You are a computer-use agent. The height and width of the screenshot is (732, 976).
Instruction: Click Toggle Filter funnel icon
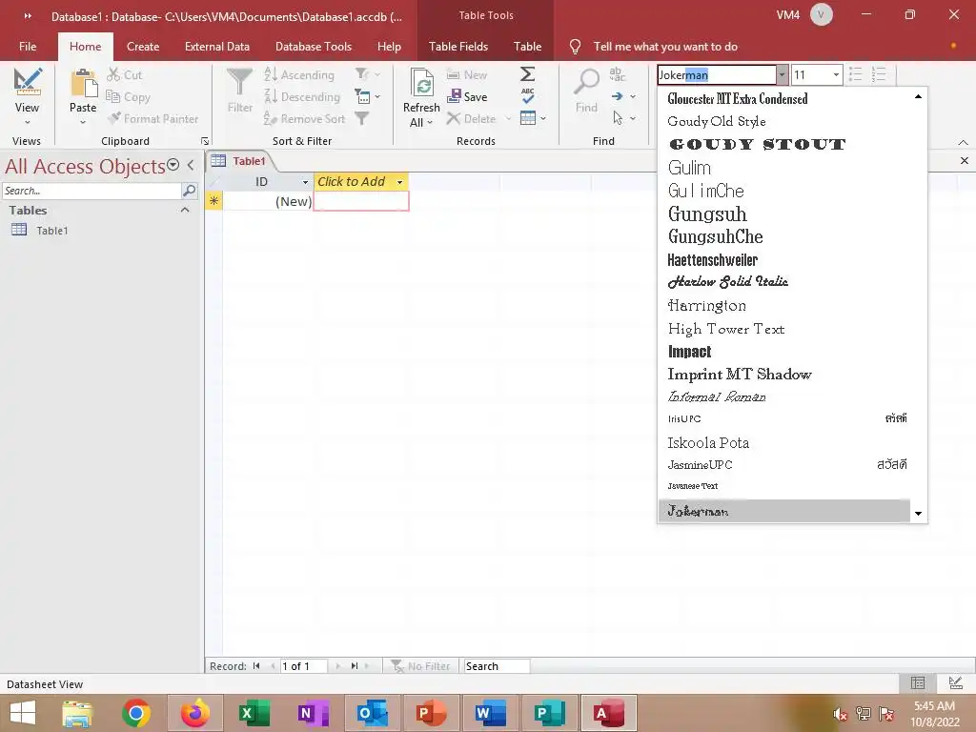pos(361,118)
